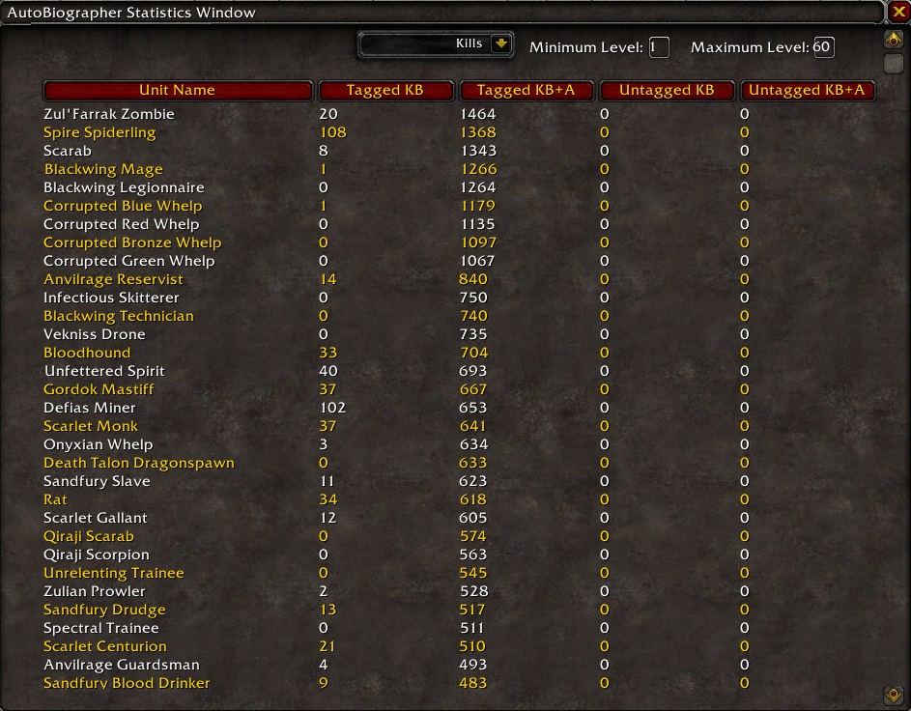This screenshot has height=711, width=911.
Task: Click Tagged KB+A value 840
Action: pos(473,279)
